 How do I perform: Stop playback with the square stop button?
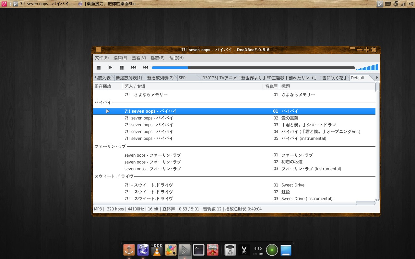99,67
